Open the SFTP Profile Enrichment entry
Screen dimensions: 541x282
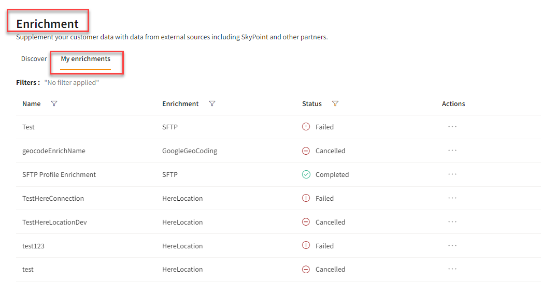pyautogui.click(x=59, y=175)
